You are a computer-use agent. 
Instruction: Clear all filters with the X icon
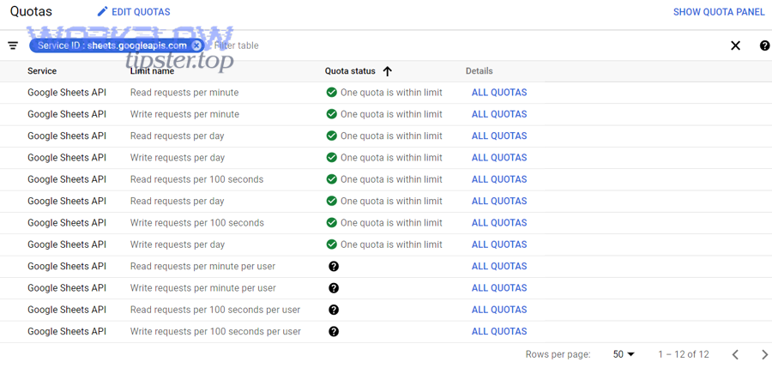tap(735, 45)
